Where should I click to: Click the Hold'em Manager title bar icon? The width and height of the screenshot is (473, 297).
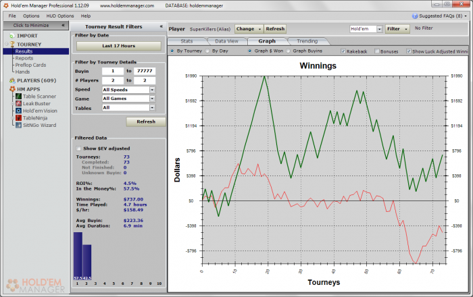tap(5, 5)
